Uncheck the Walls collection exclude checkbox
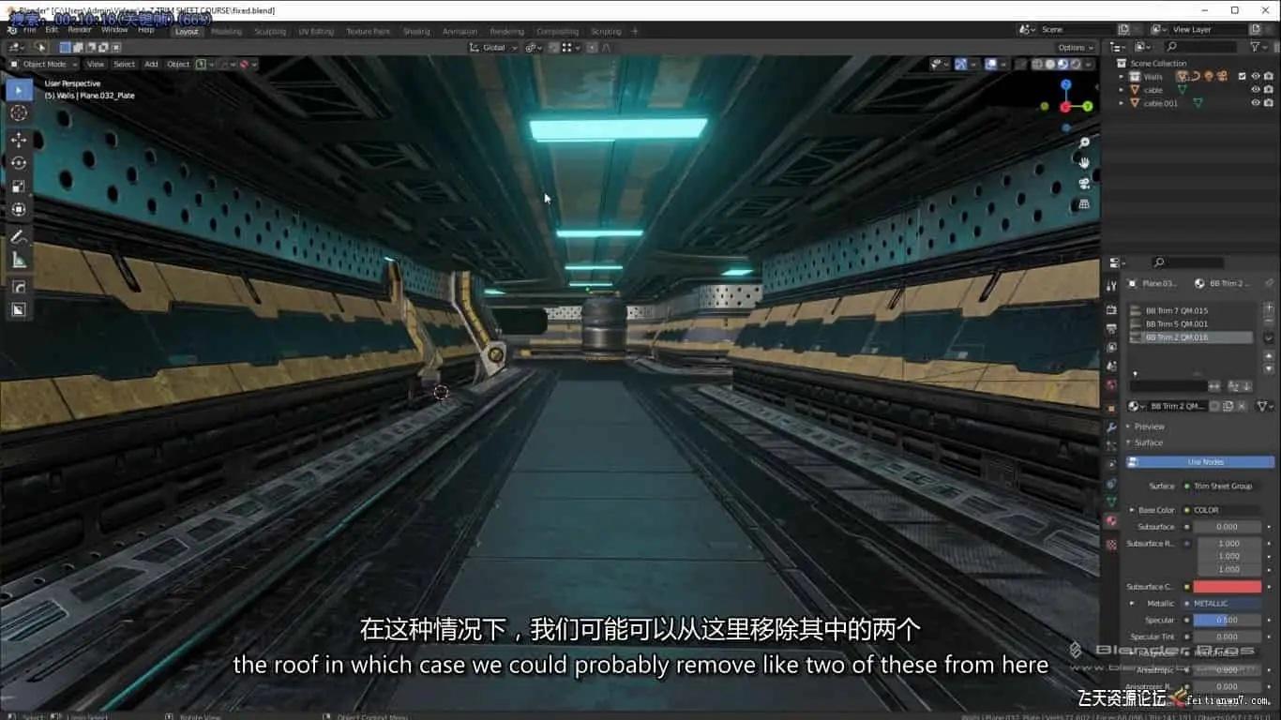The height and width of the screenshot is (720, 1281). tap(1242, 77)
